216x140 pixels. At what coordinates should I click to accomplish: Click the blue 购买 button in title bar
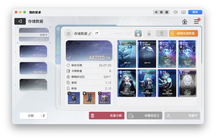(195, 12)
